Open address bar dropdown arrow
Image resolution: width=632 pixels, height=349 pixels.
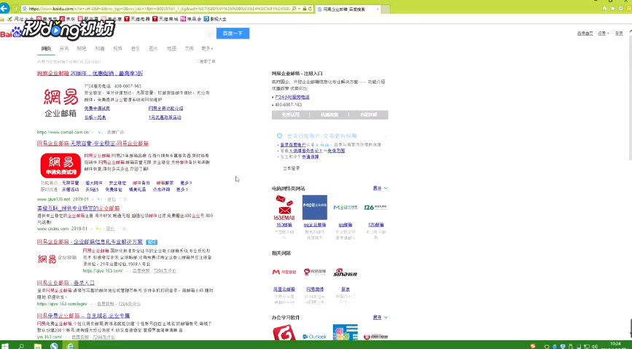[299, 9]
